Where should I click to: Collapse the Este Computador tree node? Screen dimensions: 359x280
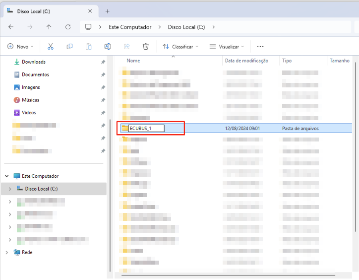[x=7, y=176]
